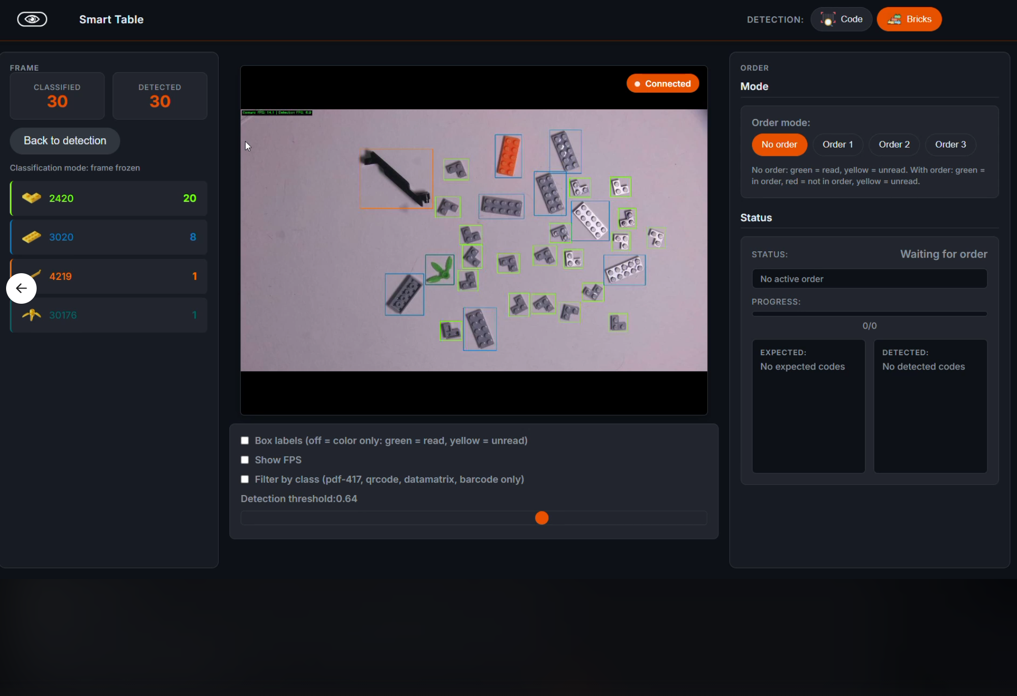This screenshot has height=696, width=1017.
Task: Click the Detected 30 counter card
Action: (160, 96)
